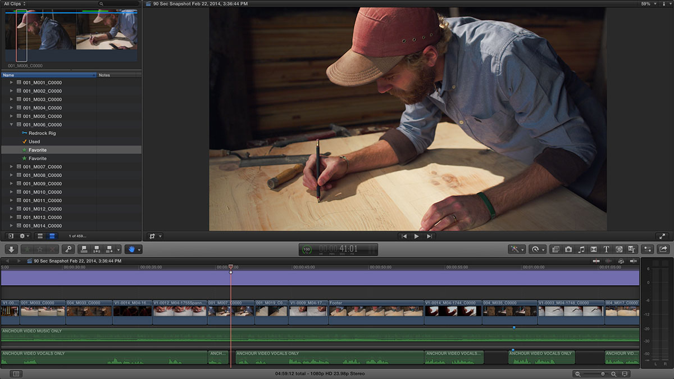674x379 pixels.
Task: Open the viewer 59% zoom menu
Action: pyautogui.click(x=648, y=3)
